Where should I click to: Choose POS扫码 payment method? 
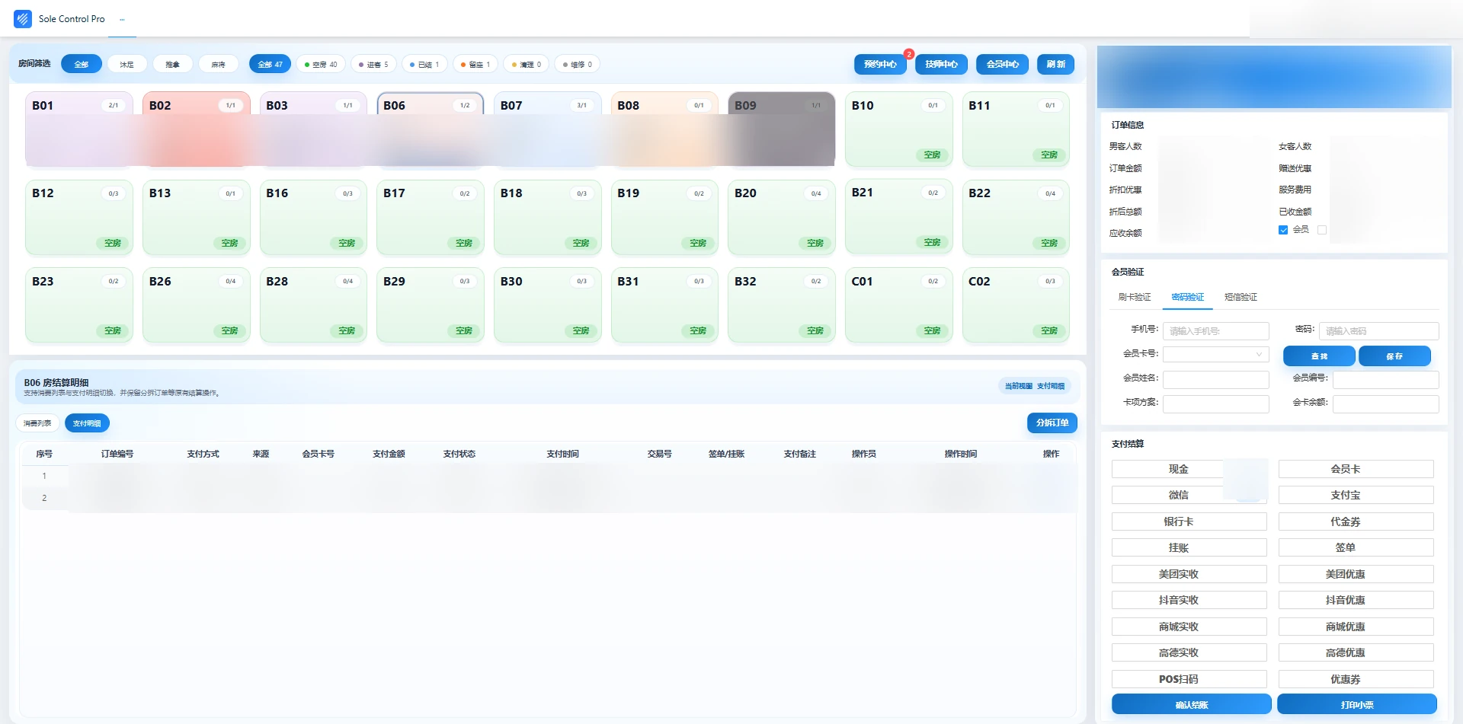tap(1189, 679)
